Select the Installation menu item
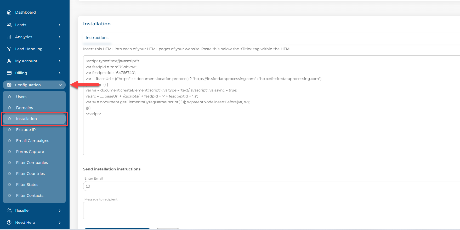This screenshot has height=230, width=460. click(34, 119)
